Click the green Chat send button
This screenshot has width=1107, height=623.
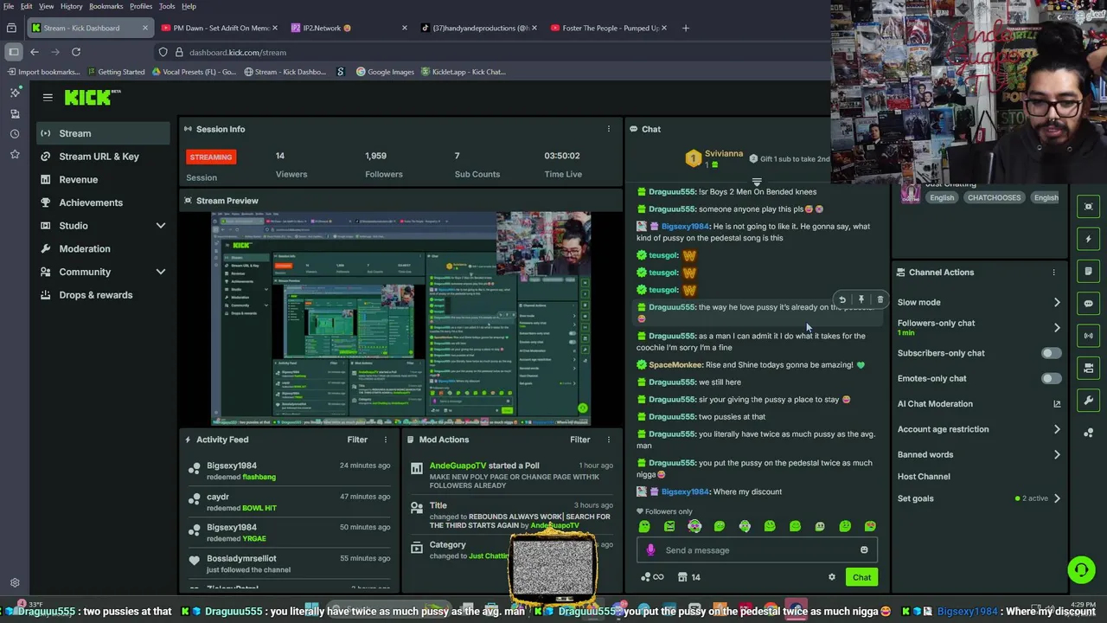861,577
